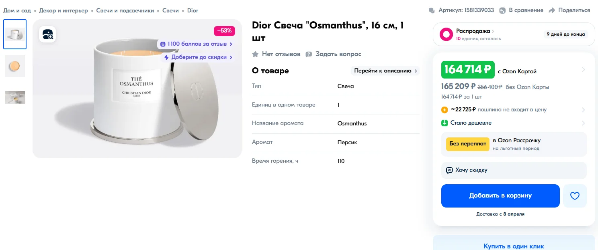This screenshot has width=598, height=250.
Task: Click the copy icon beside Артикул number
Action: (432, 10)
